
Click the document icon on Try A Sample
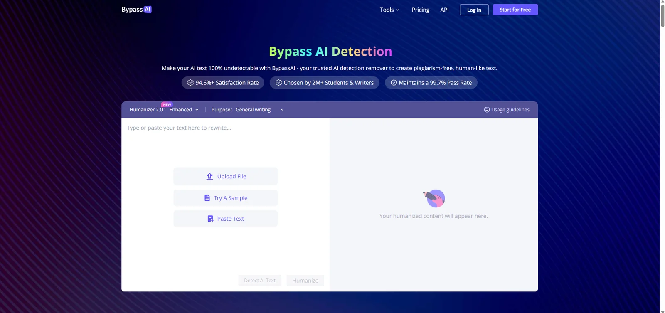coord(207,198)
